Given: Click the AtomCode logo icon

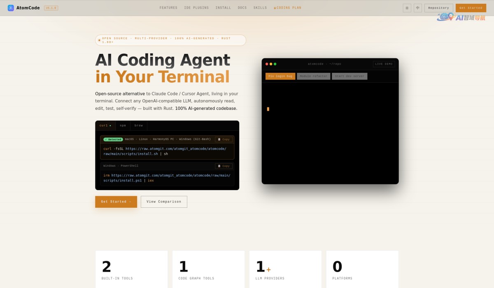Looking at the screenshot, I should 11,8.
